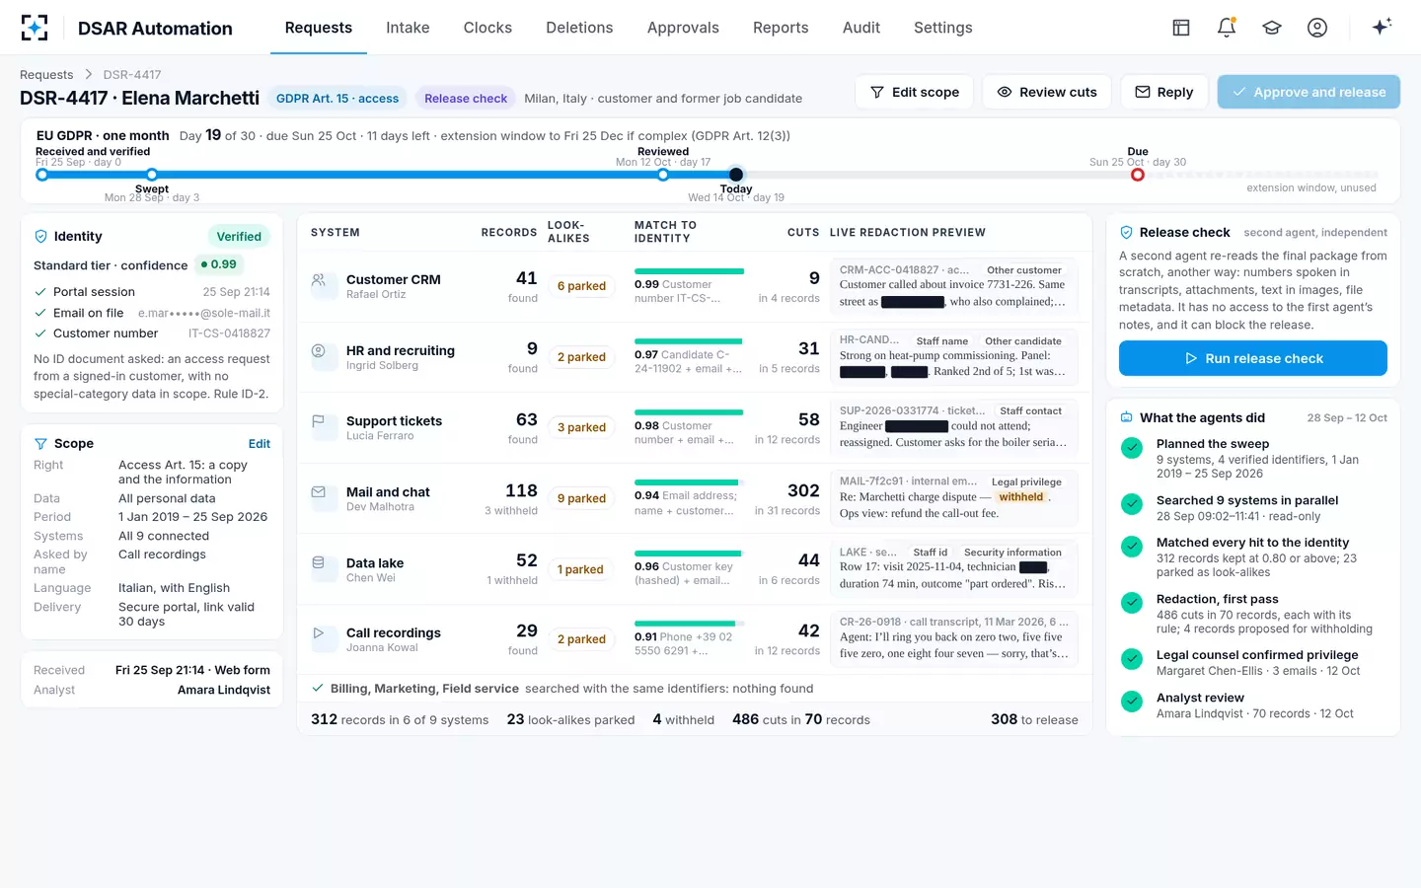Select the Reviewed timeline marker
This screenshot has width=1421, height=888.
tap(663, 175)
